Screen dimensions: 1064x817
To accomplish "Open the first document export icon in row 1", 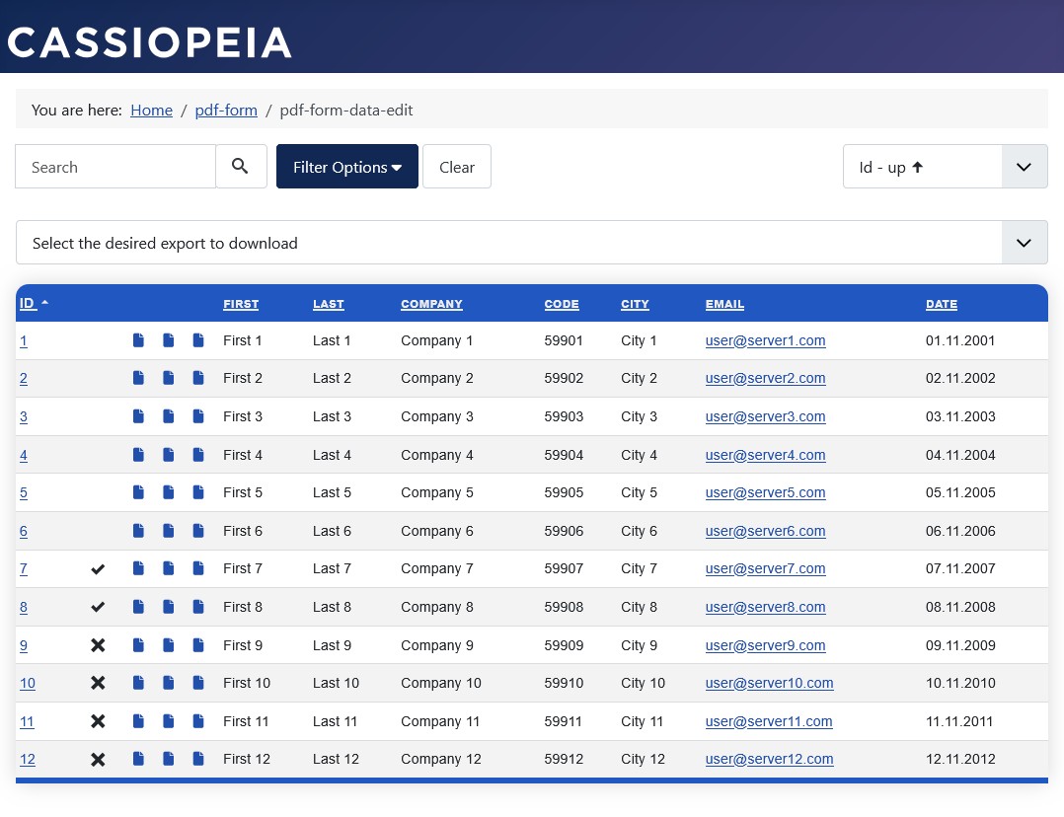I will coord(138,339).
